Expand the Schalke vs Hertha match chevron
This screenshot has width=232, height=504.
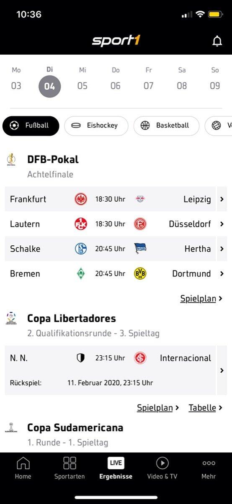click(222, 249)
